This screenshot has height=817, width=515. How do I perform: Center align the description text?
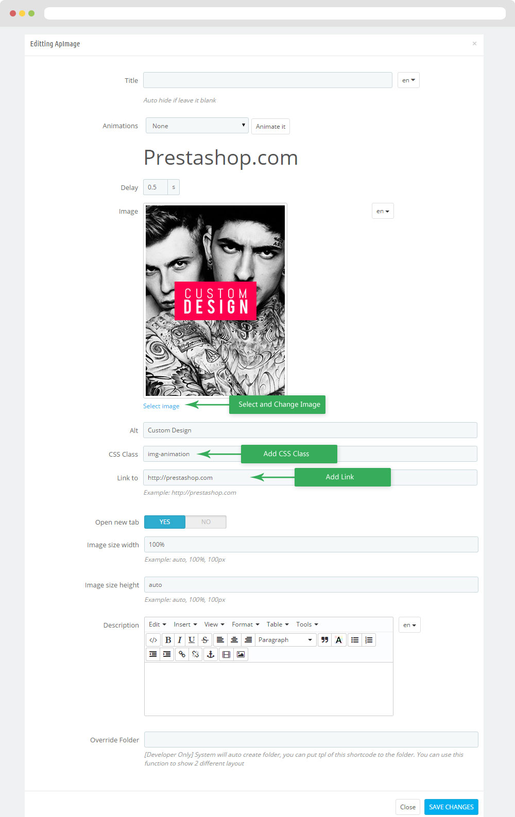234,640
